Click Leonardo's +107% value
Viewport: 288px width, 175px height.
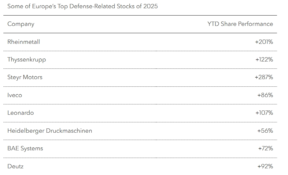264,113
